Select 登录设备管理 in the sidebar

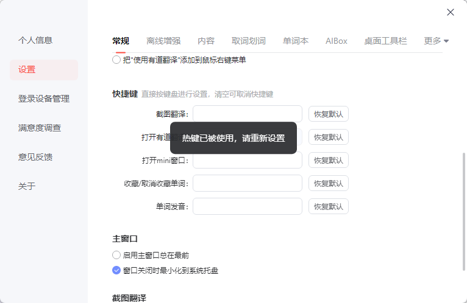[44, 99]
